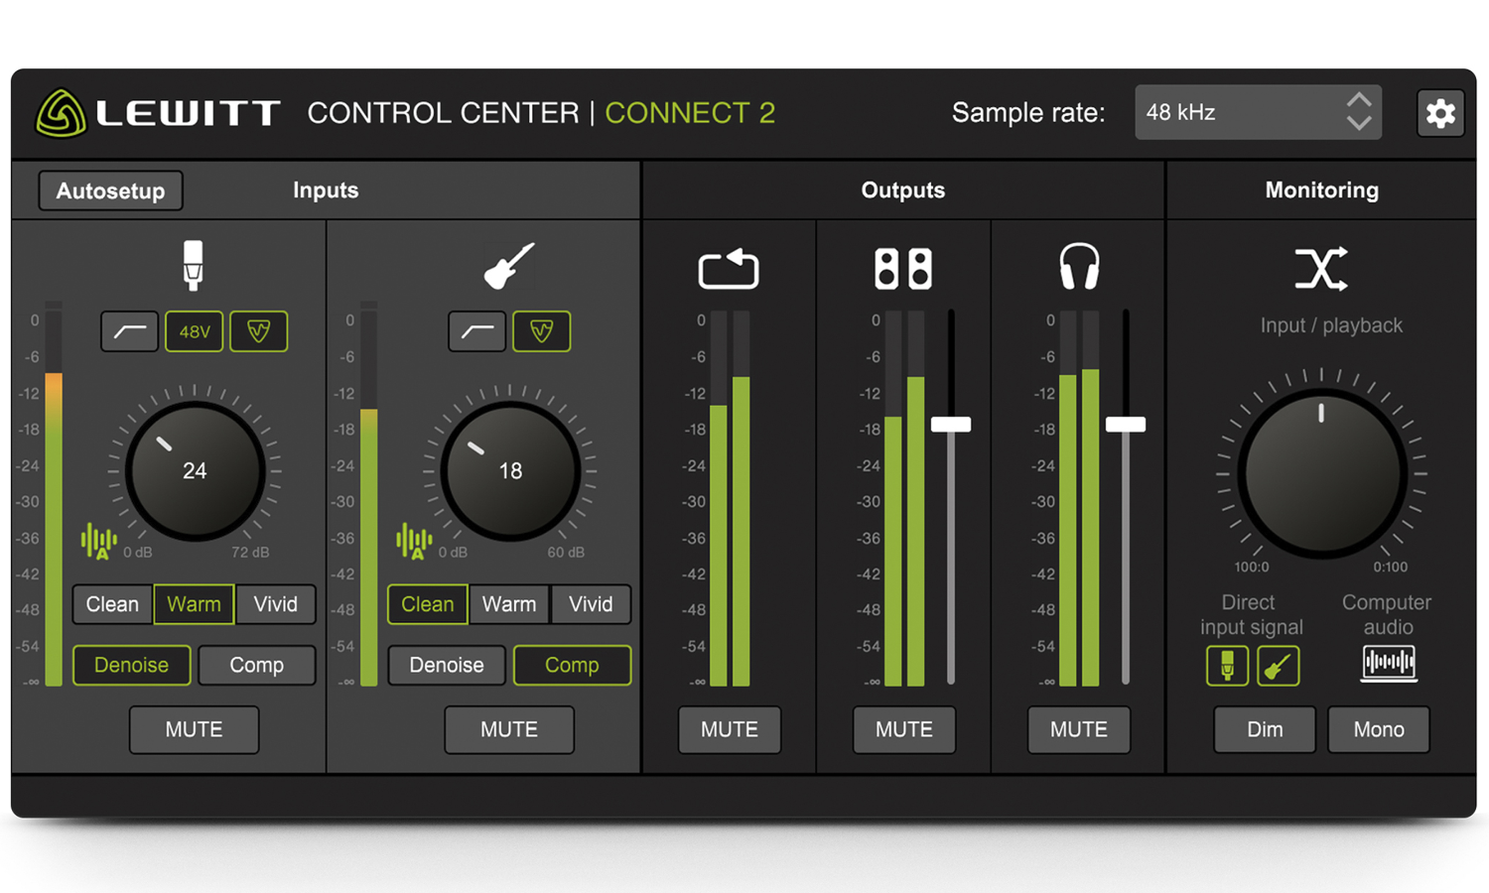Open settings with the gear icon
The image size is (1489, 893).
[x=1440, y=113]
